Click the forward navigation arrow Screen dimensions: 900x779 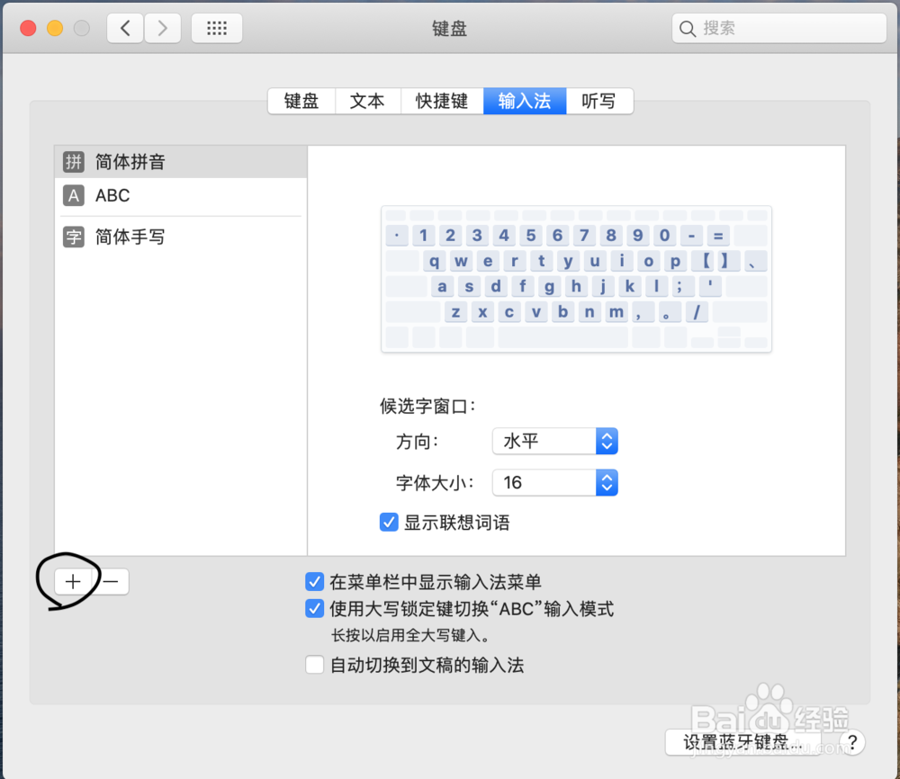click(162, 28)
